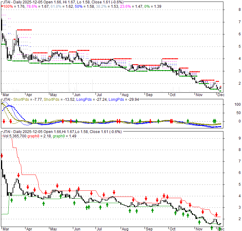Screen dimensions: 242x231
Task: Click the ShortPds = -13.52 legend entry
Action: click(59, 100)
